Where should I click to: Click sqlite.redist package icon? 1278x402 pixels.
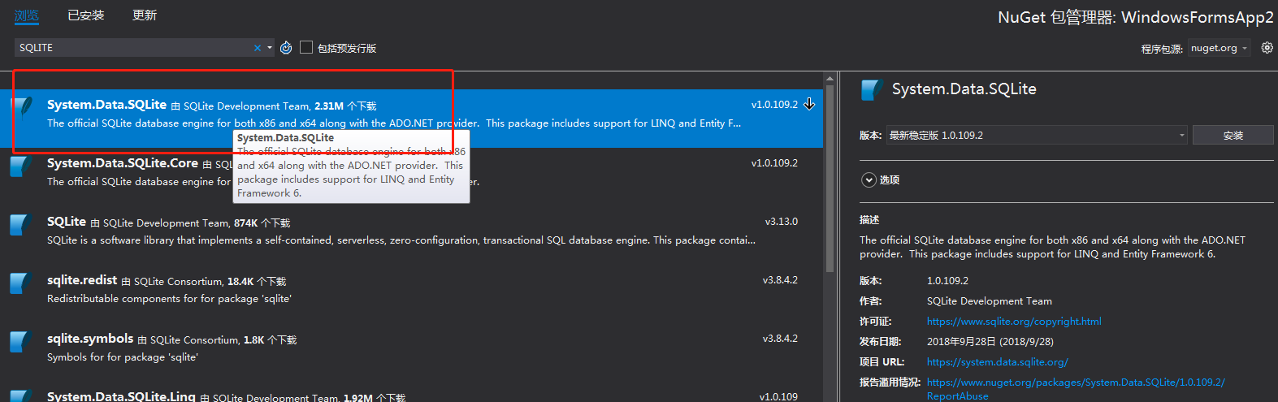21,283
